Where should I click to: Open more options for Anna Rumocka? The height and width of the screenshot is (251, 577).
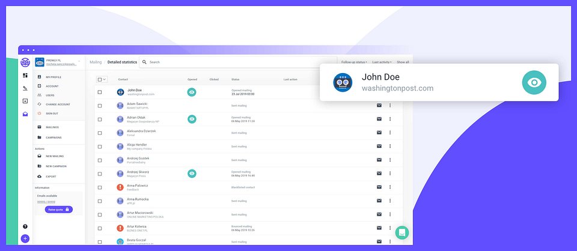390,201
